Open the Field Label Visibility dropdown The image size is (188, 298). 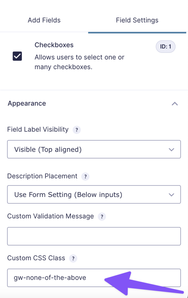point(94,149)
